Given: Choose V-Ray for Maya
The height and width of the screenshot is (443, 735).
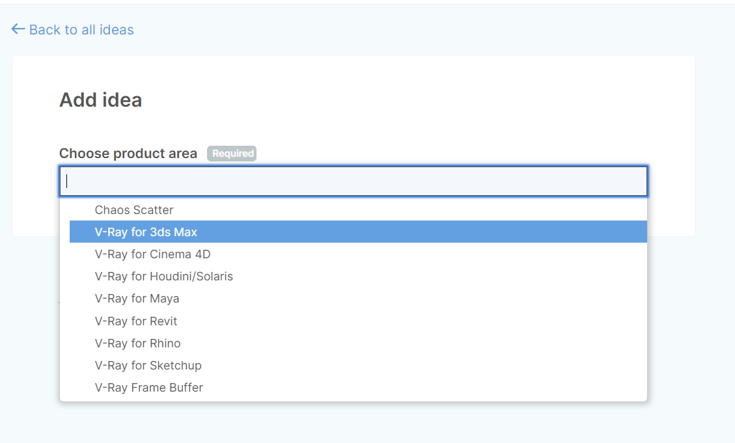Looking at the screenshot, I should click(x=358, y=299).
